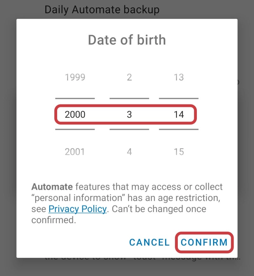This screenshot has height=276, width=254.
Task: Click the "personal information" quoted text
Action: [78, 198]
